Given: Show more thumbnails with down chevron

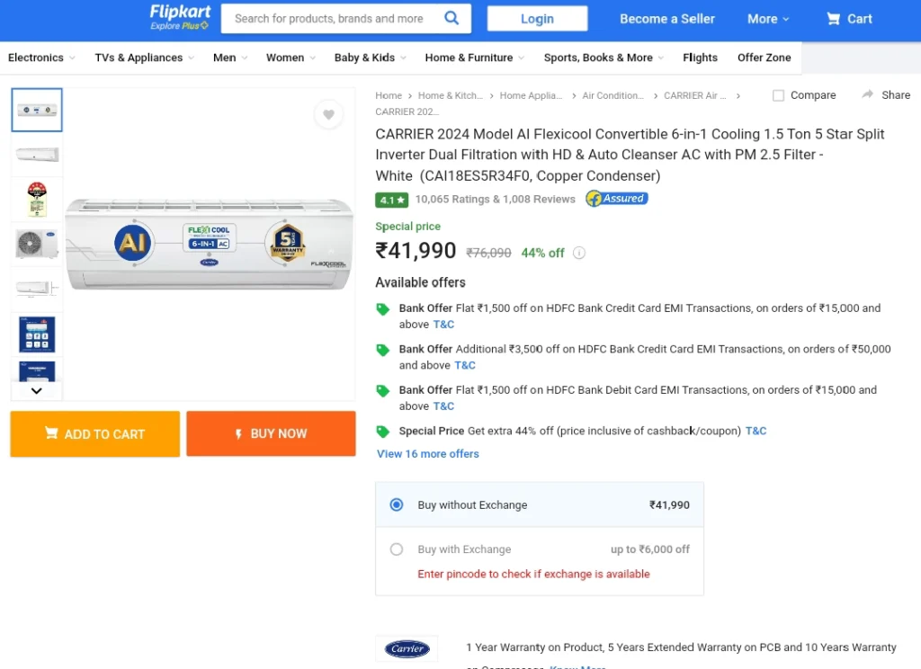Looking at the screenshot, I should pos(36,390).
